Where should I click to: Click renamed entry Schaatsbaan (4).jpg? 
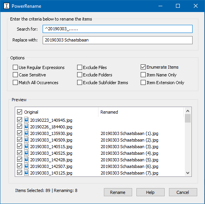pos(129,153)
